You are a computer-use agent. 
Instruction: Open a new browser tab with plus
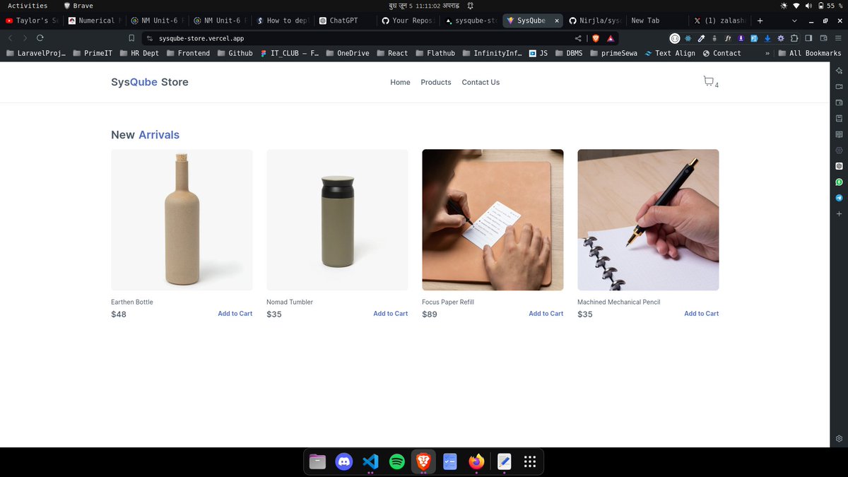coord(760,20)
